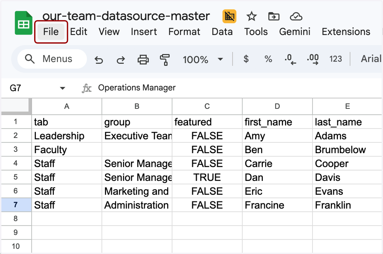Increase decimal places icon
The width and height of the screenshot is (383, 254).
[x=312, y=59]
